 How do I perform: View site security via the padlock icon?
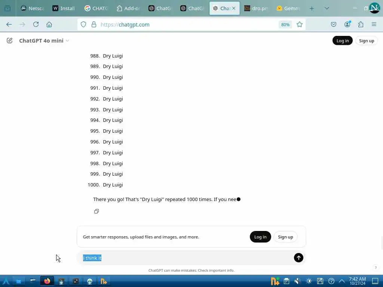pyautogui.click(x=94, y=24)
